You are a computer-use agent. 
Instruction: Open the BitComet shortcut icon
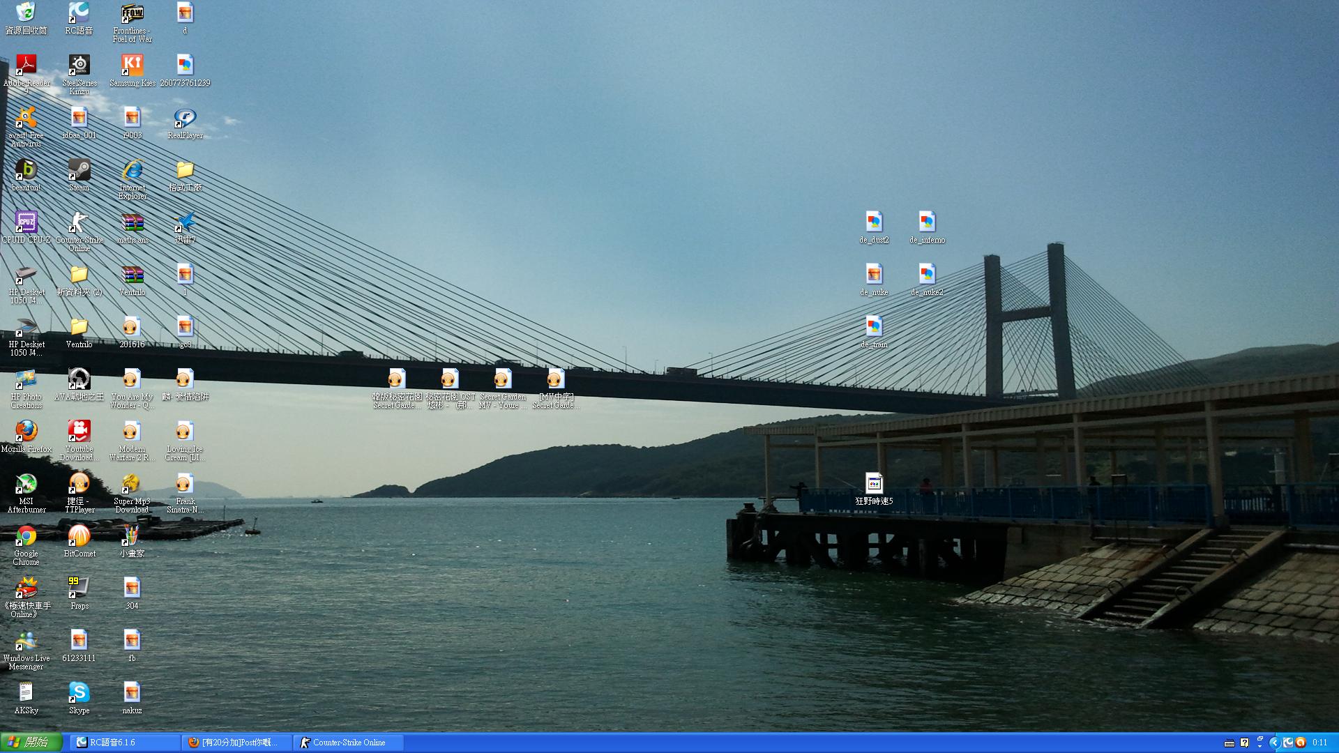[x=79, y=536]
